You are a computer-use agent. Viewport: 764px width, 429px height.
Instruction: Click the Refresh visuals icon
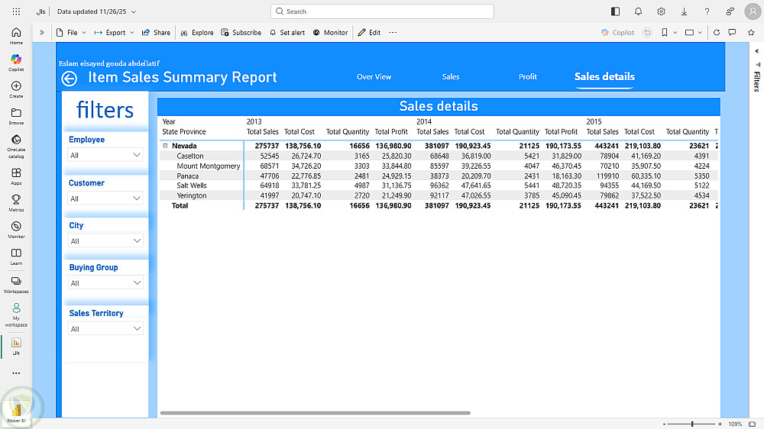[717, 33]
